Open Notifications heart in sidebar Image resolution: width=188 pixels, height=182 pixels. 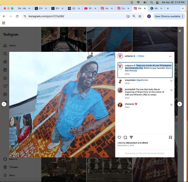(5, 86)
